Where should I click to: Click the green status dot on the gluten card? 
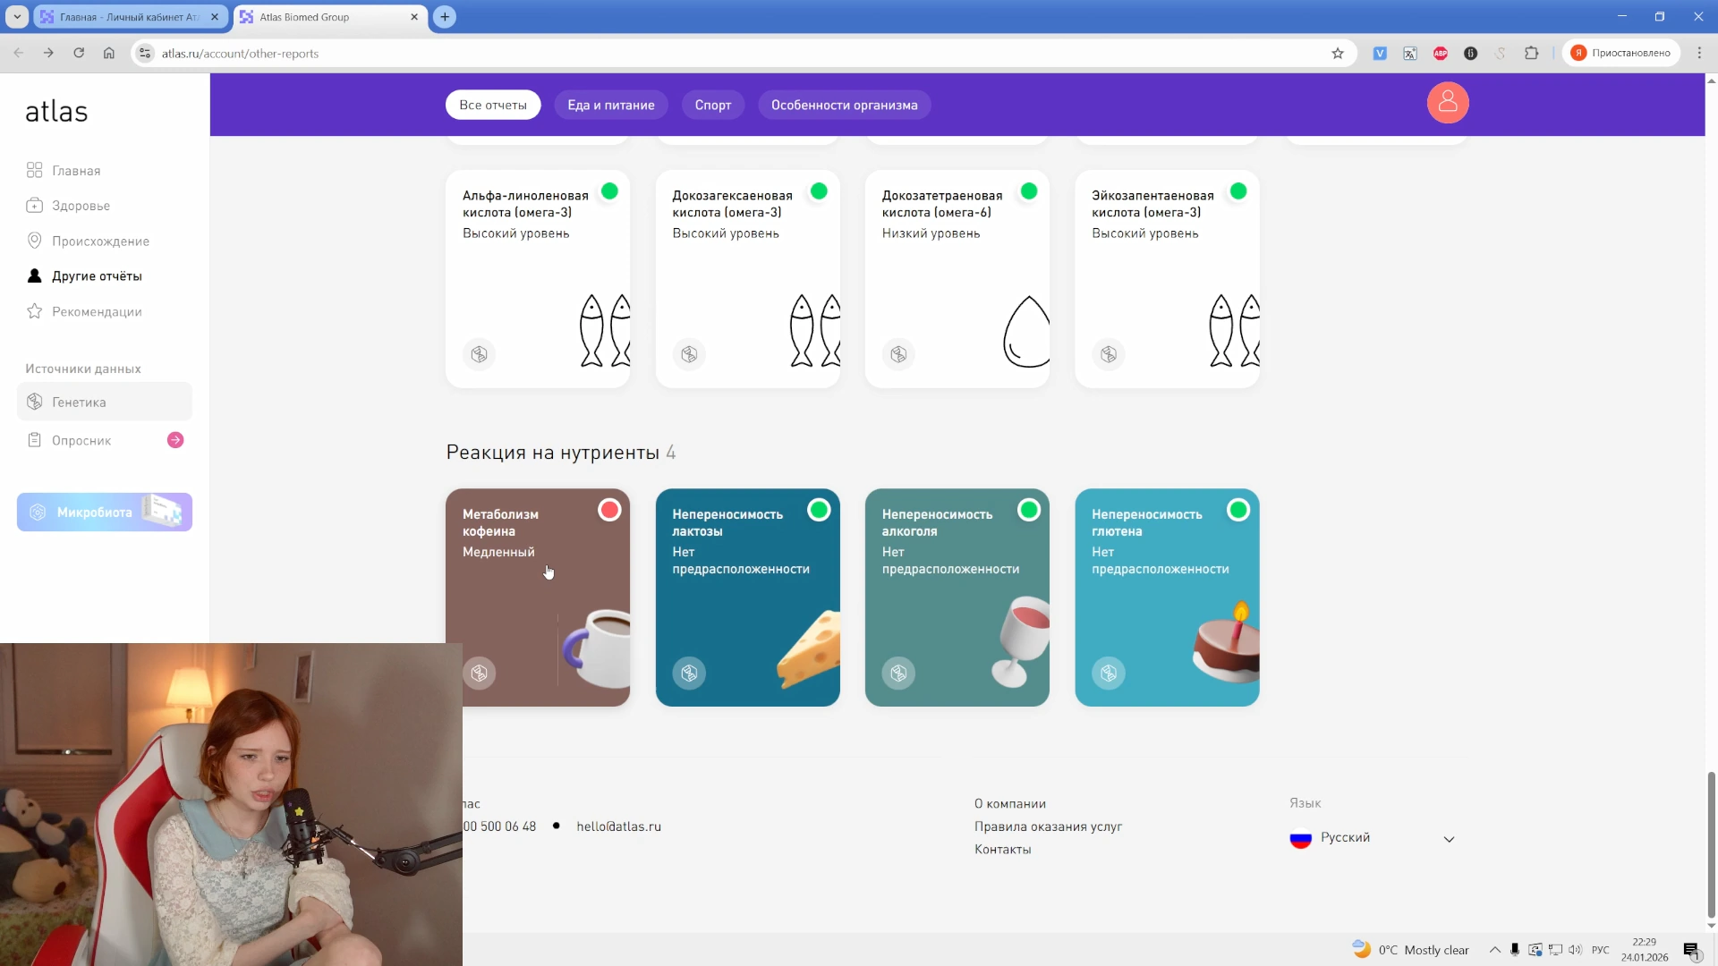tap(1238, 510)
